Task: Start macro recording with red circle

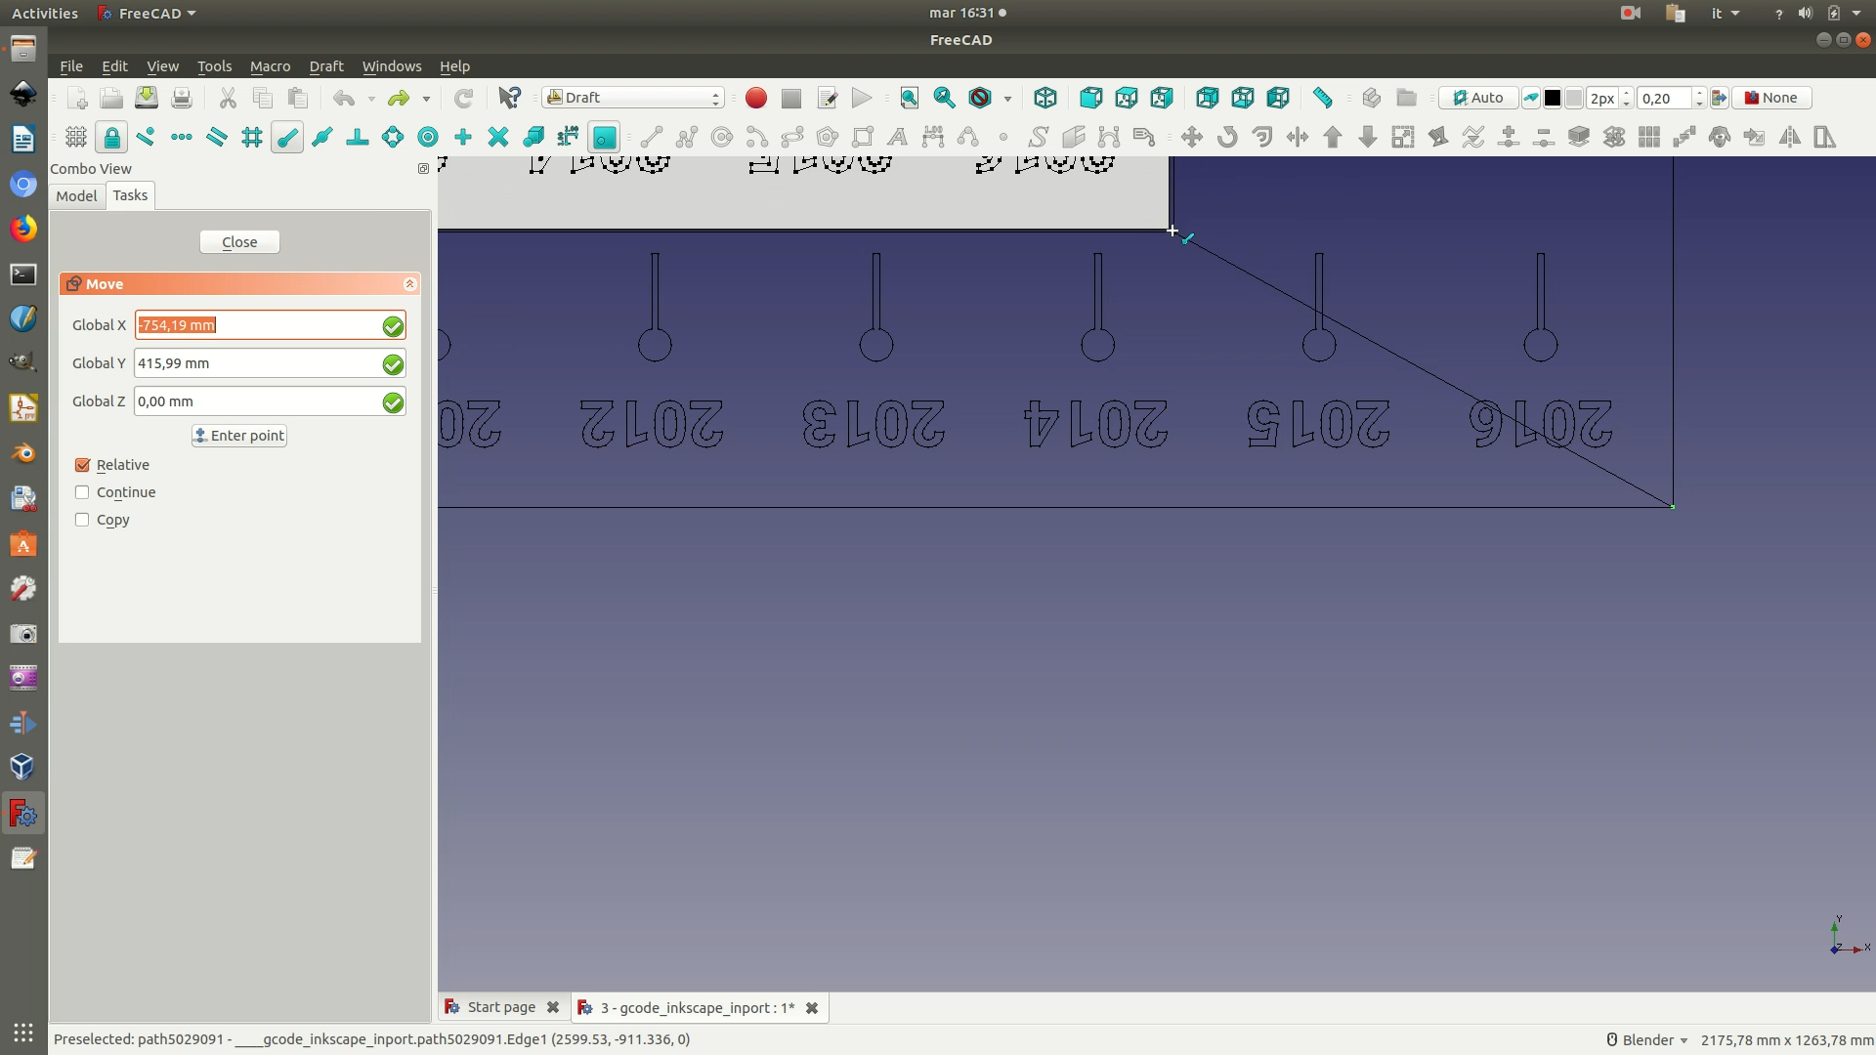Action: tap(755, 98)
